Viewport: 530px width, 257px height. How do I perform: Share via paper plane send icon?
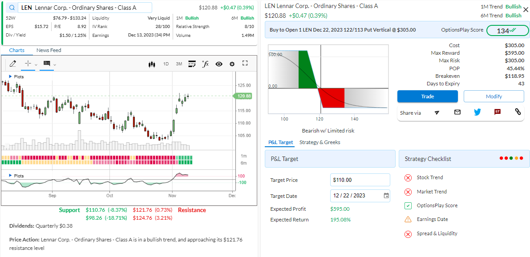coord(437,112)
